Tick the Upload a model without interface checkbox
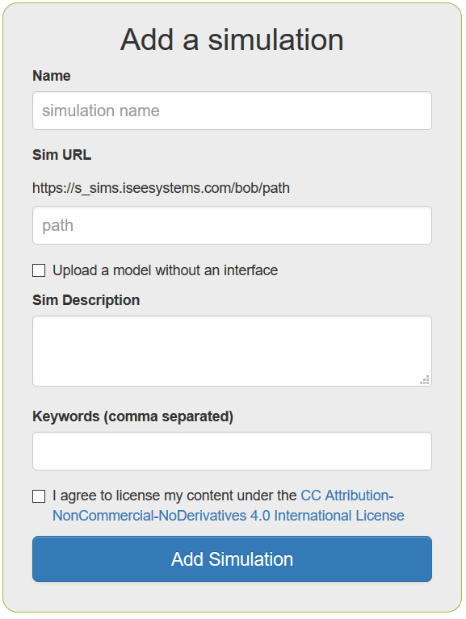 pyautogui.click(x=39, y=271)
